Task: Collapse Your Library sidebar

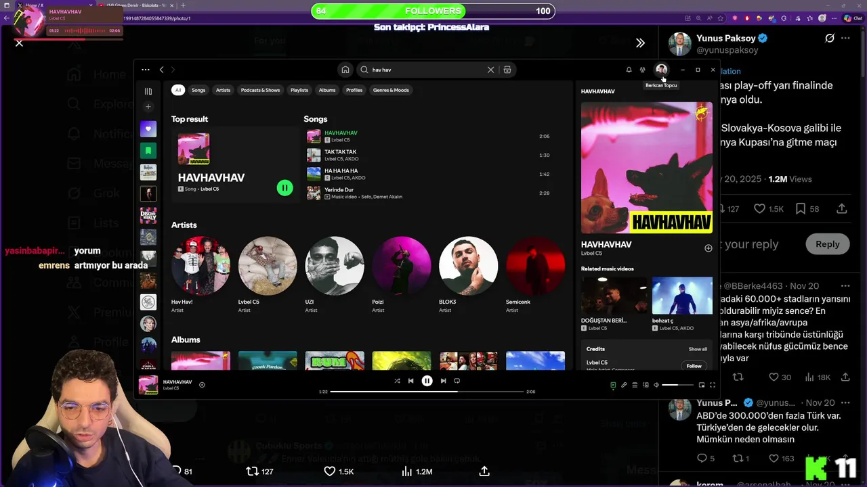Action: tap(148, 91)
